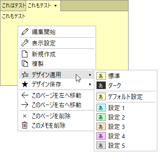Click the wrench icon beside 表示設定

point(25,43)
